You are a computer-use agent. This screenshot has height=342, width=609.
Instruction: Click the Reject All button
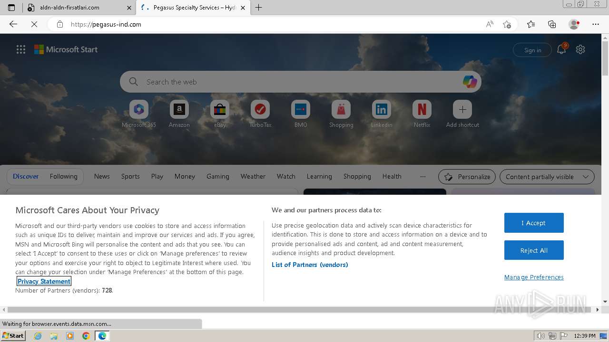click(534, 250)
